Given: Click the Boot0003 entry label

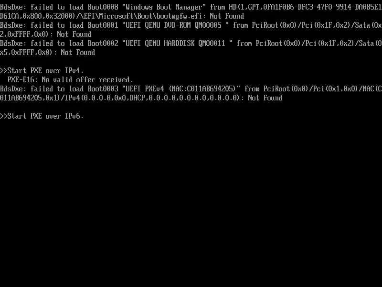Looking at the screenshot, I should 103,89.
